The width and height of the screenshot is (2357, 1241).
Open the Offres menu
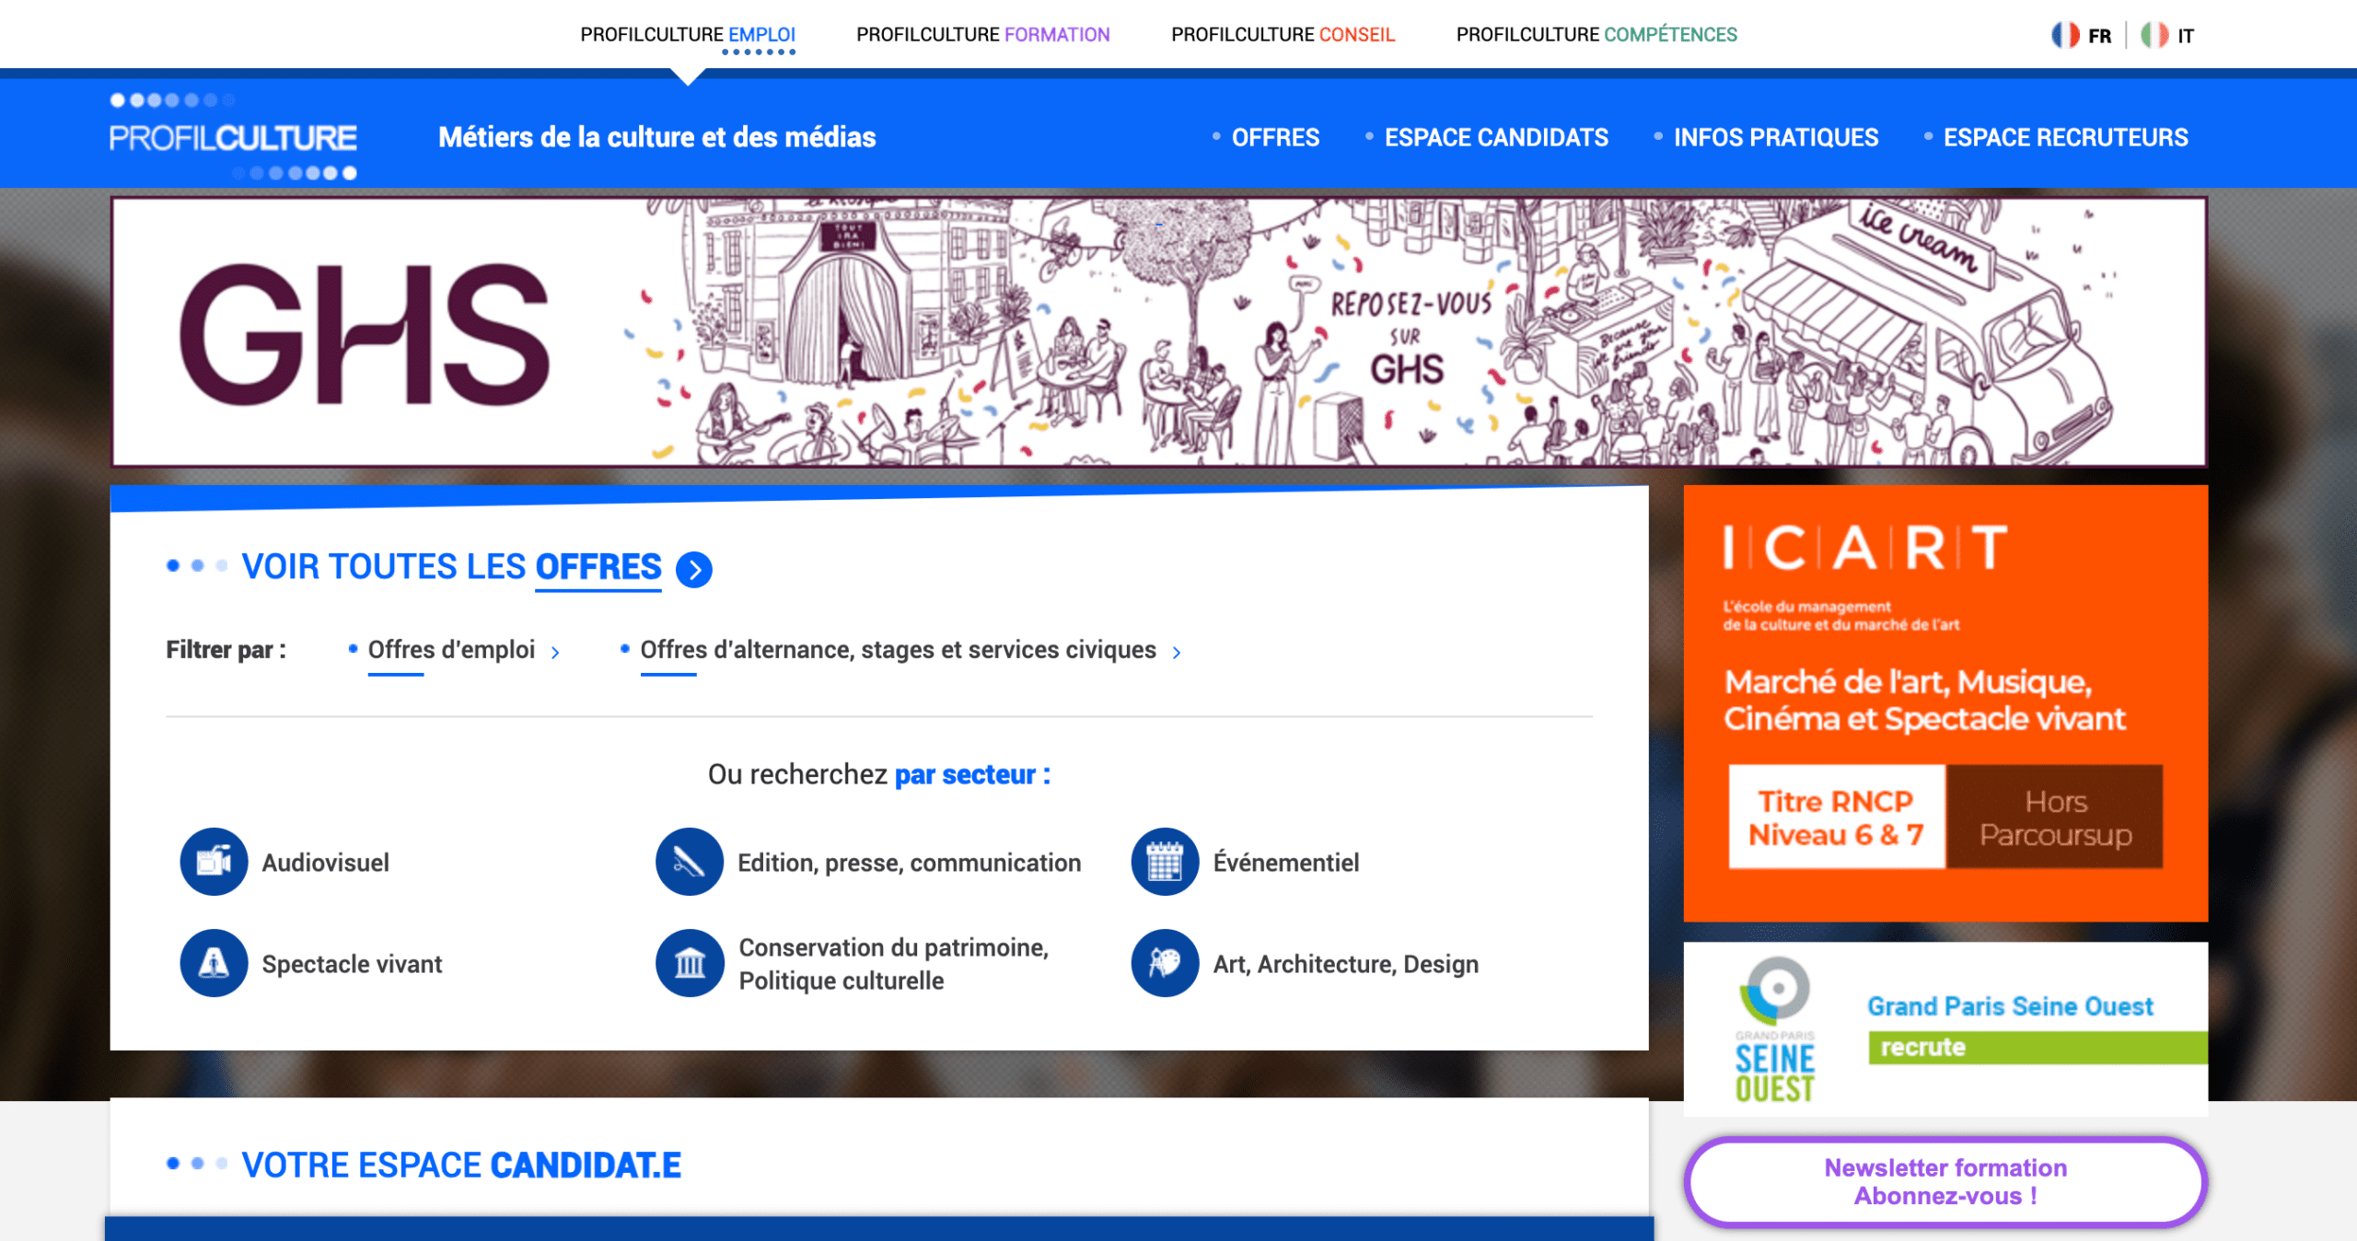1275,137
